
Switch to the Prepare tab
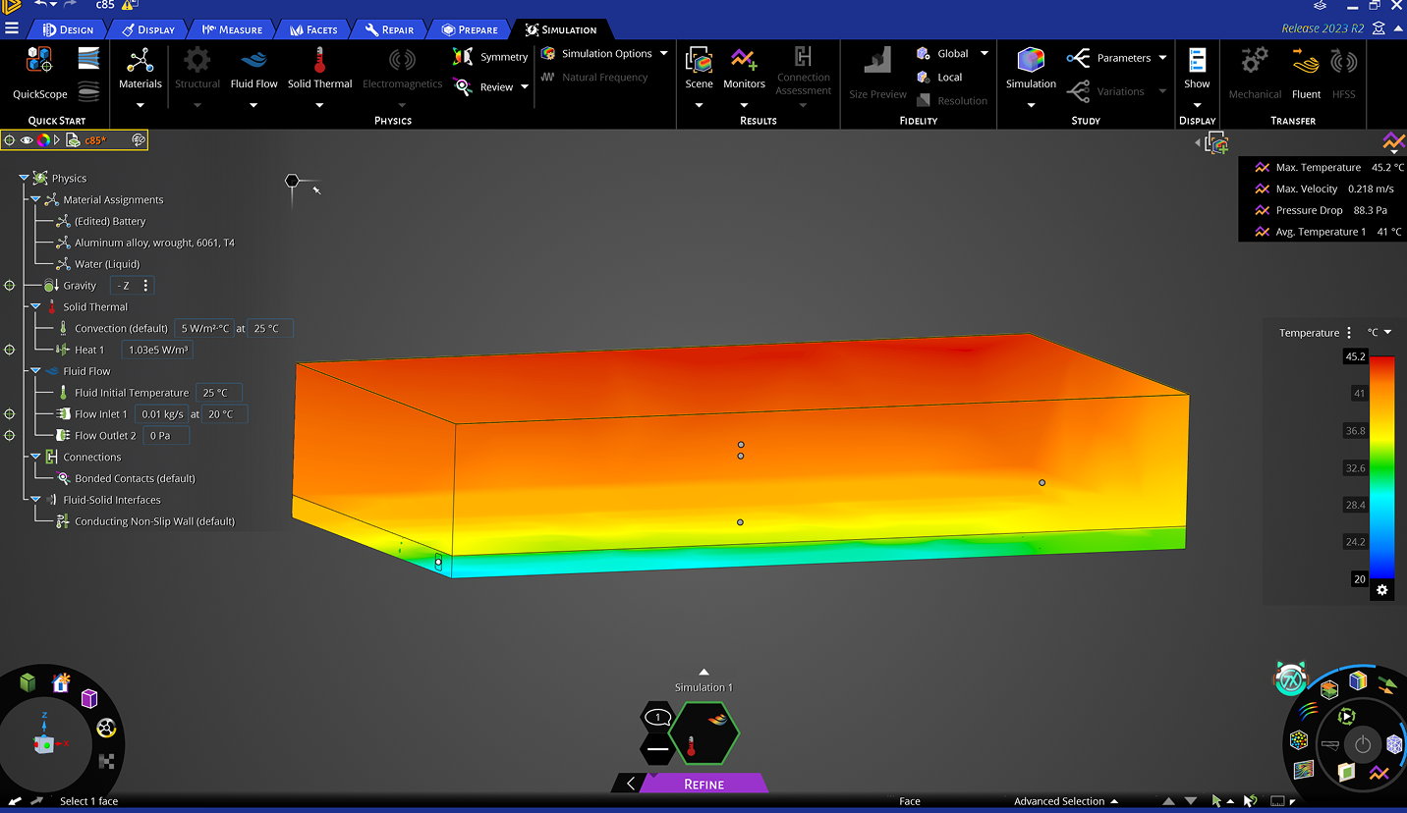470,29
